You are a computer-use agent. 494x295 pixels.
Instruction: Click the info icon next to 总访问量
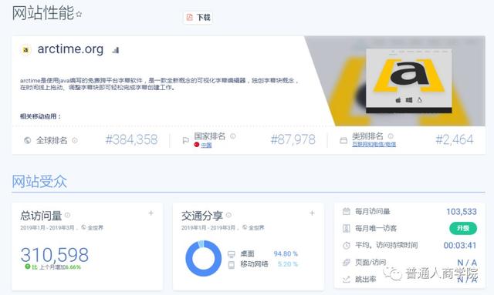[x=67, y=215]
